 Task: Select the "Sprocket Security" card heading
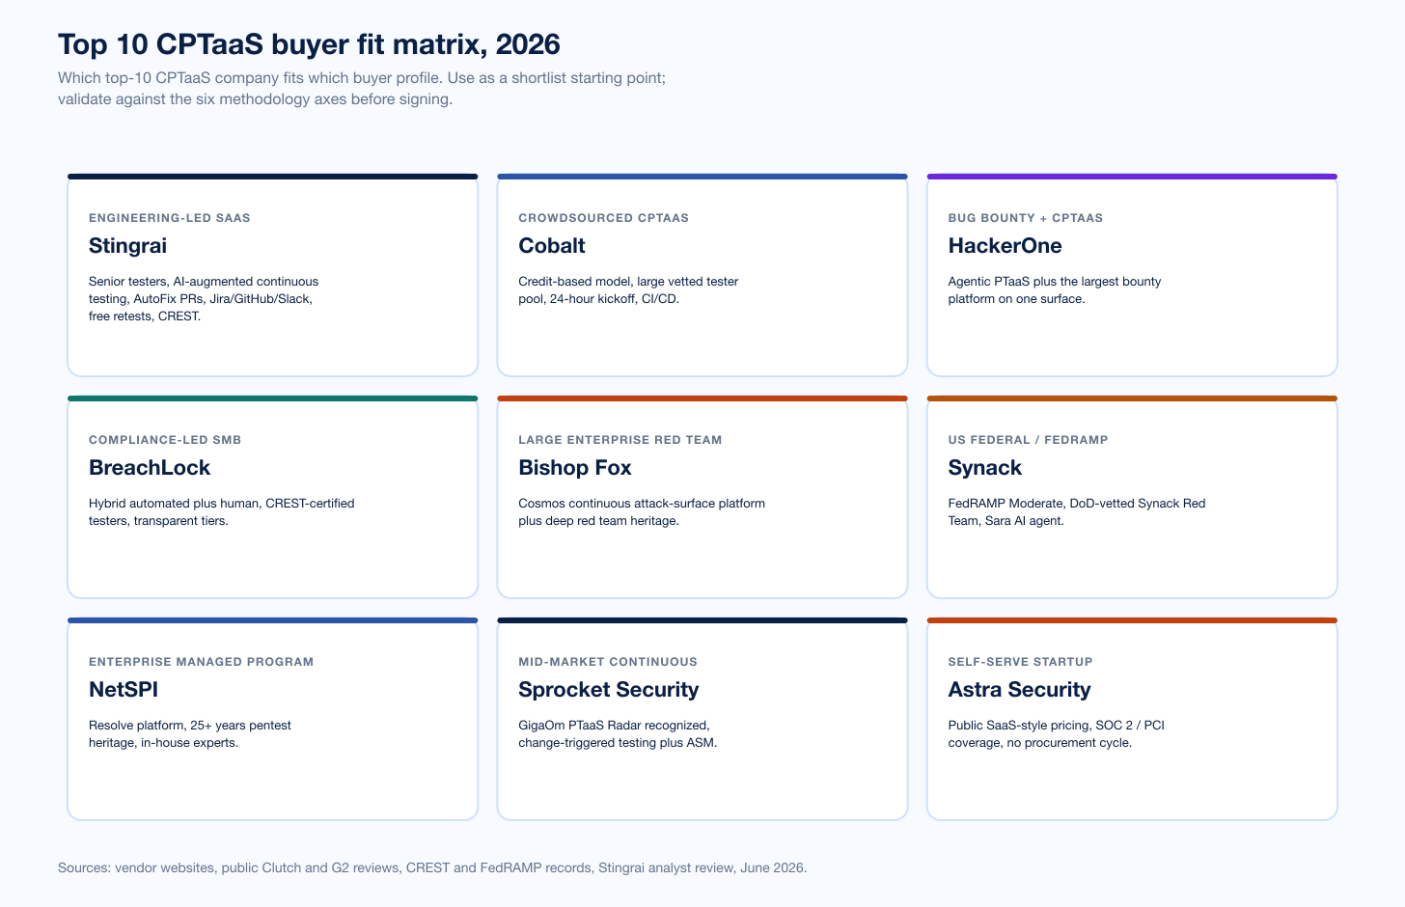point(609,690)
